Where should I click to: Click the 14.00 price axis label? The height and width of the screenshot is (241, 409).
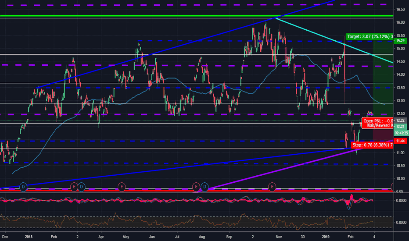(x=400, y=74)
